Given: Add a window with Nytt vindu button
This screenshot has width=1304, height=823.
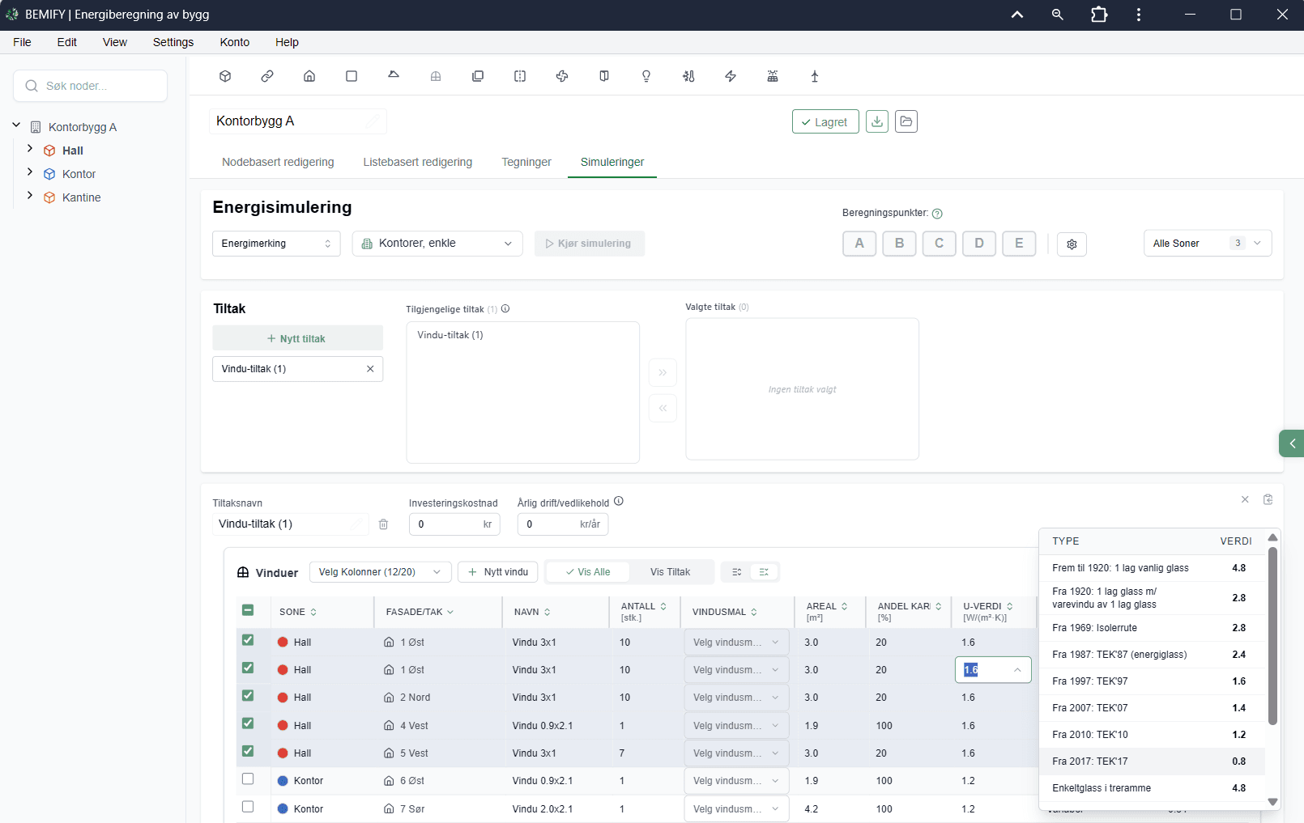Looking at the screenshot, I should click(497, 572).
